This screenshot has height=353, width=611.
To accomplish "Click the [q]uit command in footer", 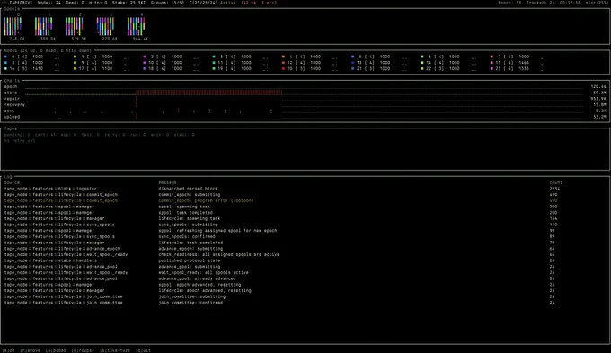I will [x=144, y=350].
